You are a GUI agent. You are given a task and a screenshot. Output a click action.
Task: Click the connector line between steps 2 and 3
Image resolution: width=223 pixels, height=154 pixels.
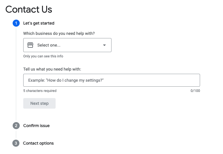coord(16,134)
